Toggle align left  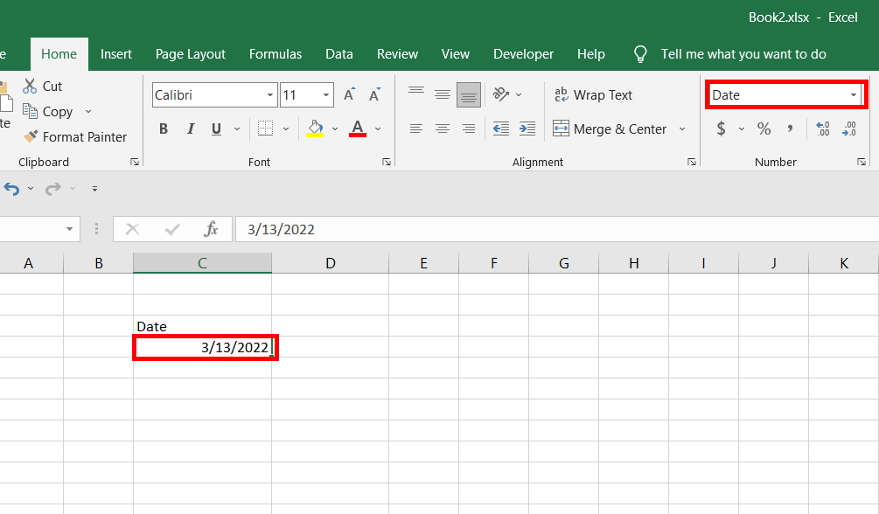[416, 128]
